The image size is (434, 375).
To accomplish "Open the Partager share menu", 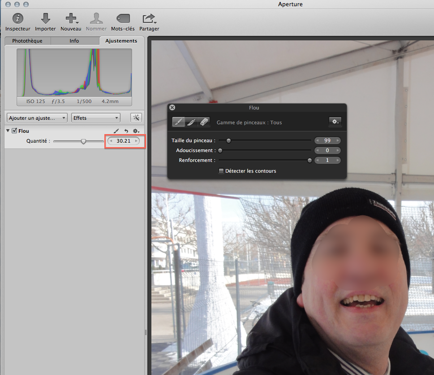I will click(x=149, y=19).
